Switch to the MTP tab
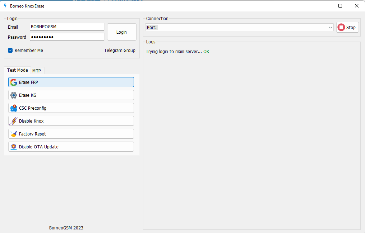365x233 pixels. pyautogui.click(x=37, y=71)
